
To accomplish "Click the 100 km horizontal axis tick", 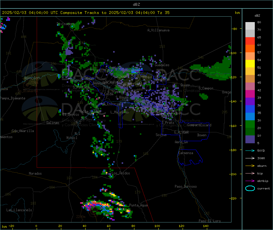I will click(x=157, y=226).
